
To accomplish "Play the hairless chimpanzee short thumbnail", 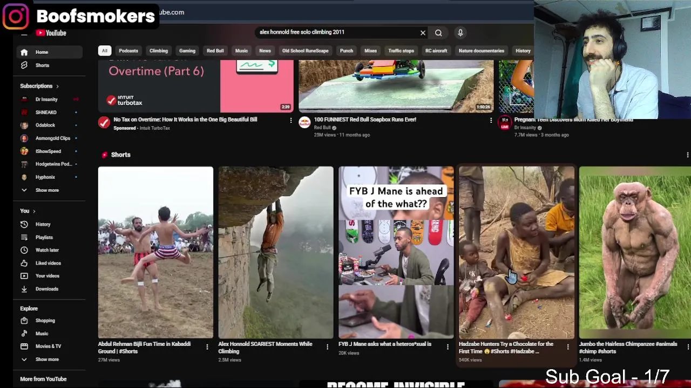I will [635, 252].
